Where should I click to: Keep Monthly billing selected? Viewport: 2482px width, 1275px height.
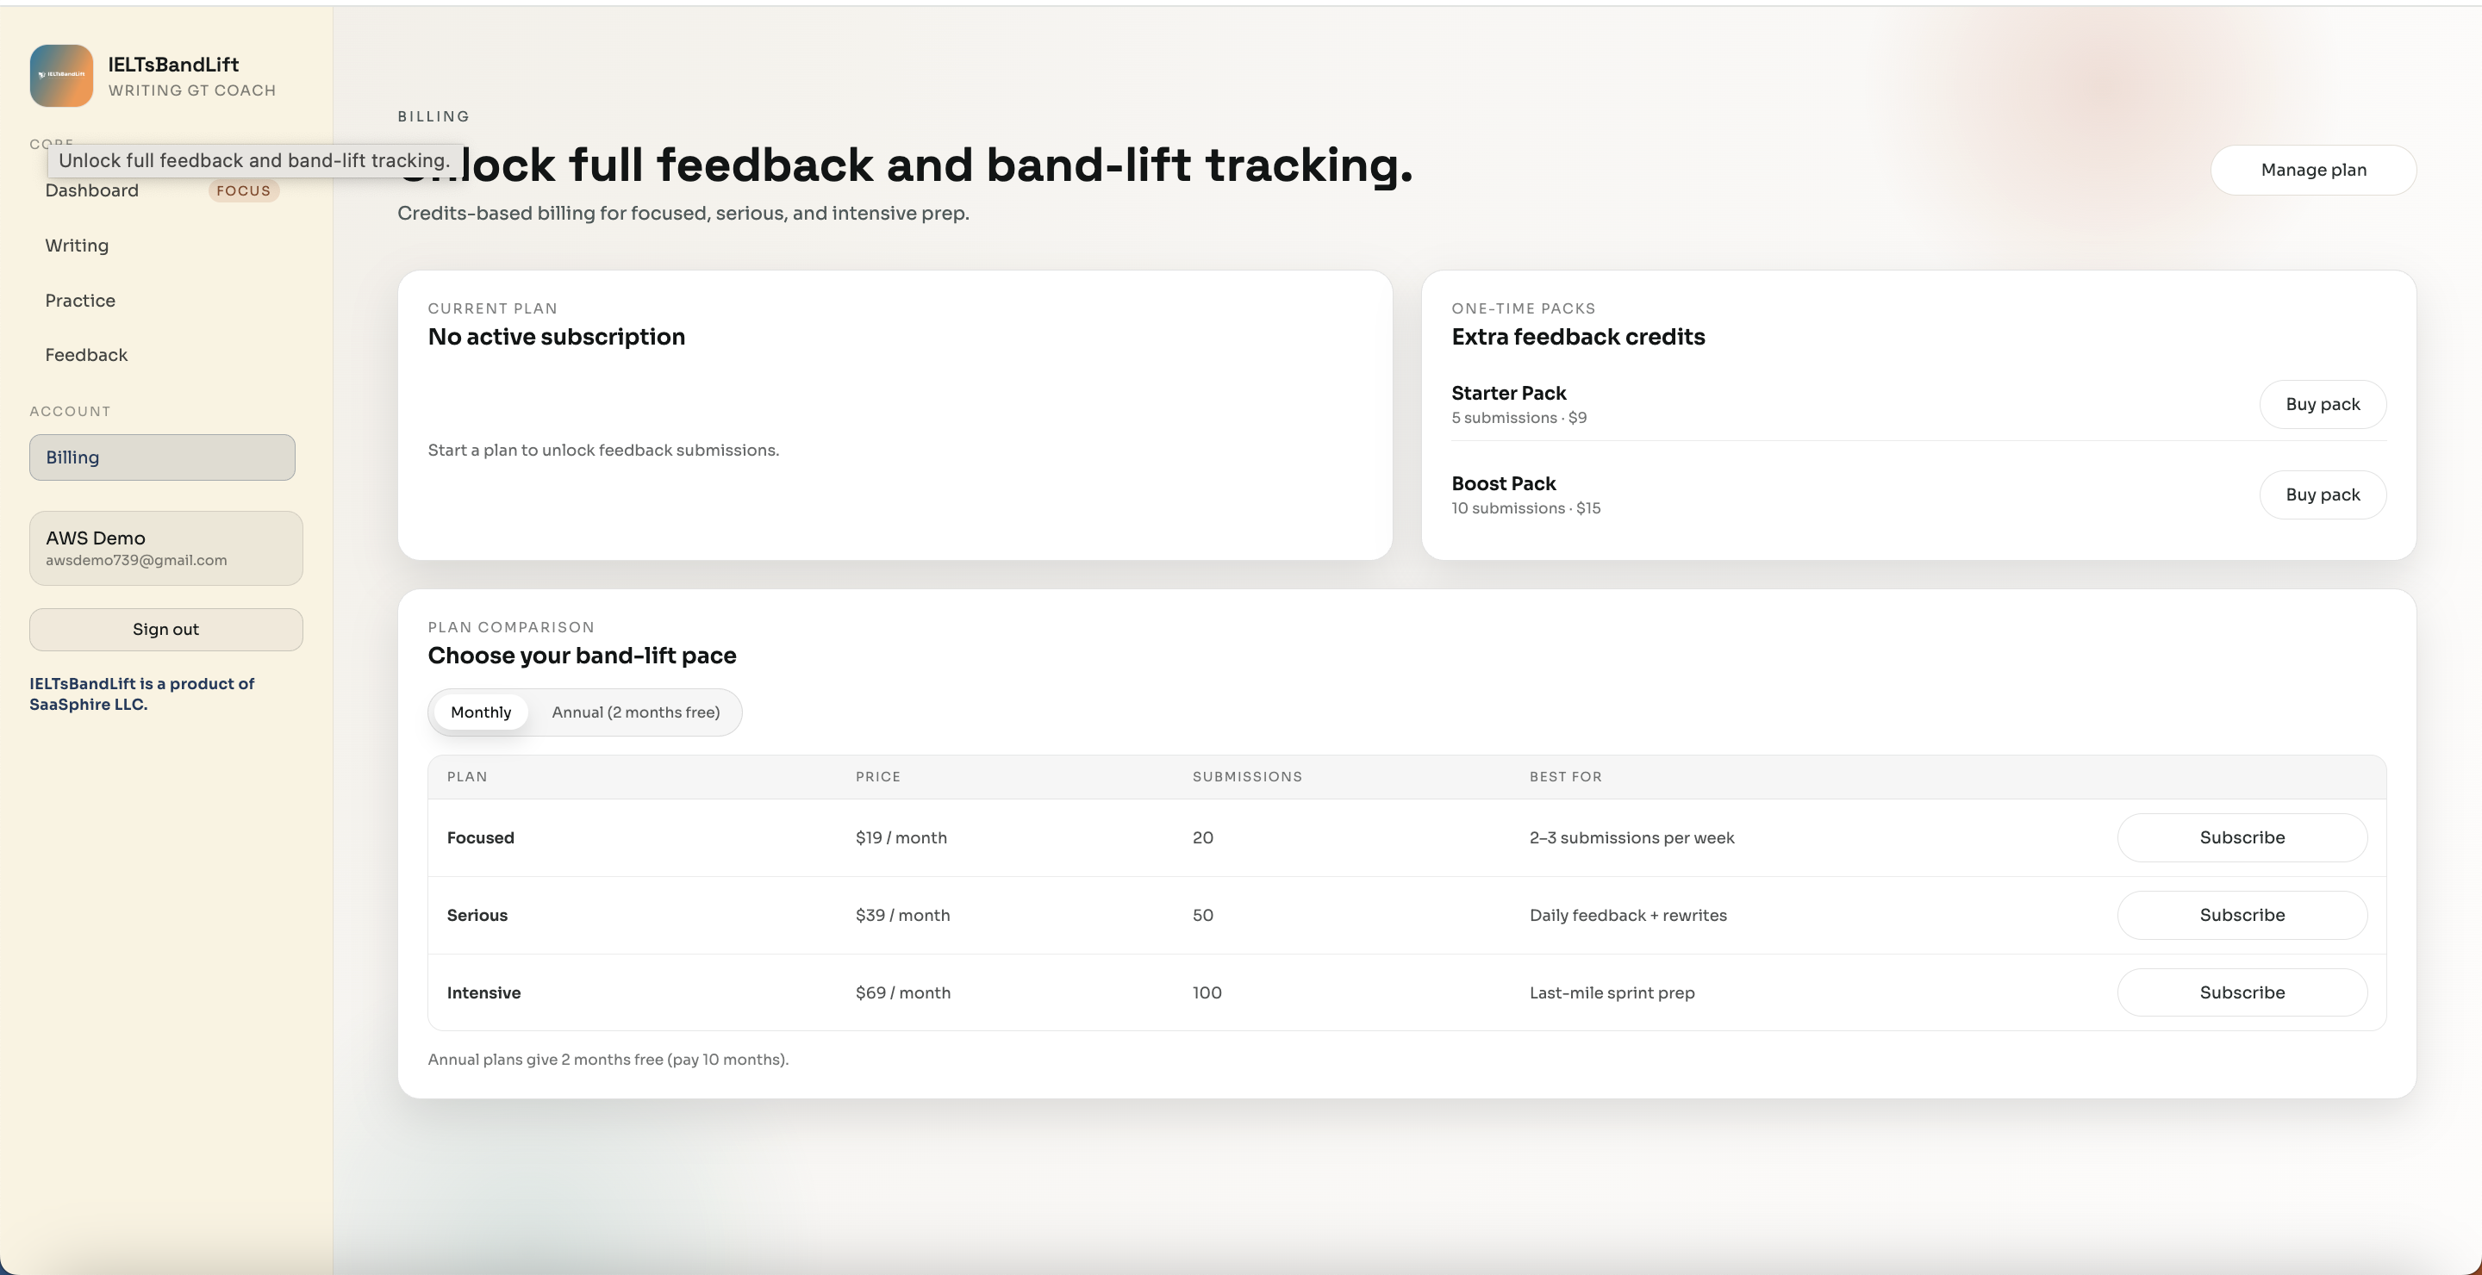coord(480,712)
